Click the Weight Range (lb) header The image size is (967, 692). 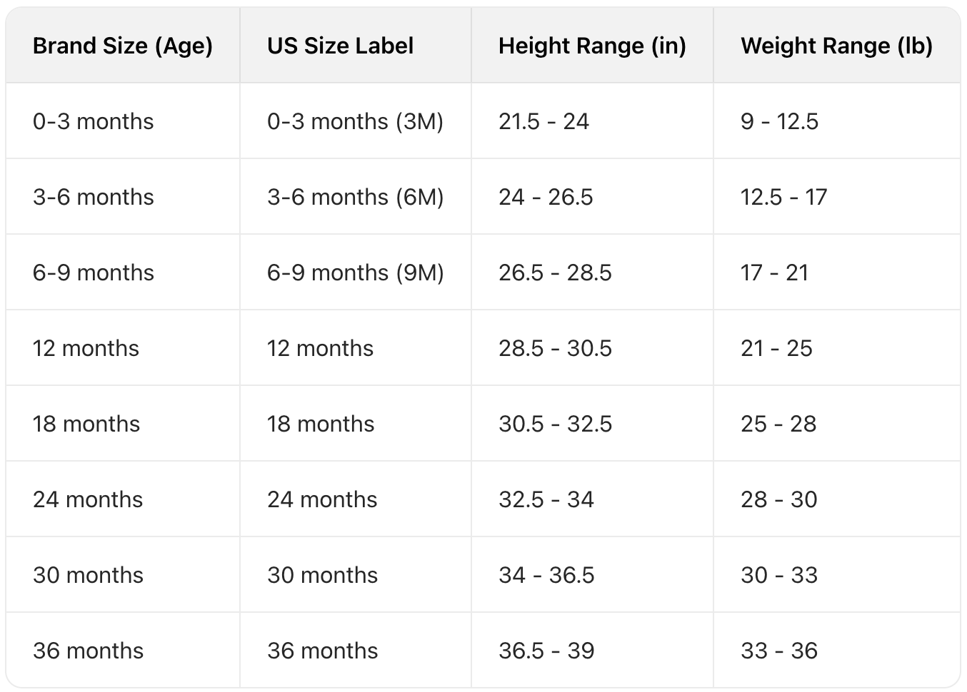click(x=836, y=46)
